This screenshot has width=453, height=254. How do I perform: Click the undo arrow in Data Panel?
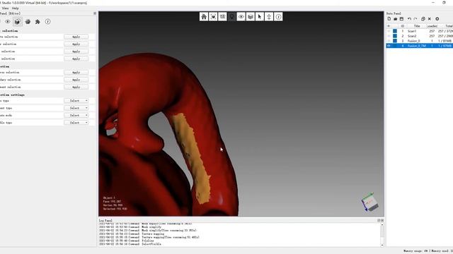click(409, 19)
